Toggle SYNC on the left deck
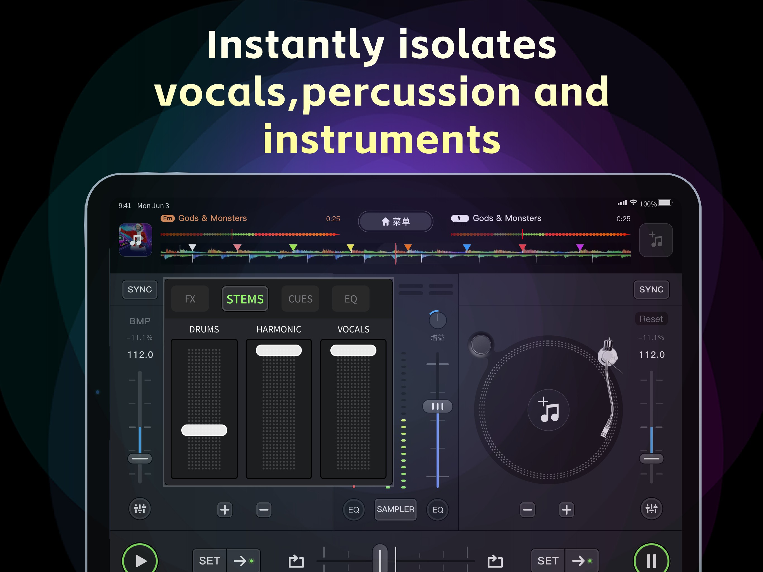Image resolution: width=763 pixels, height=572 pixels. tap(140, 289)
